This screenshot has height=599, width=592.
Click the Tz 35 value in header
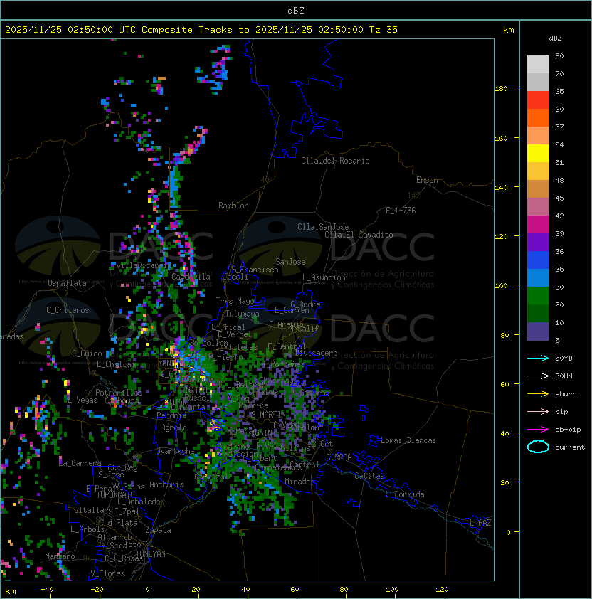[x=384, y=30]
